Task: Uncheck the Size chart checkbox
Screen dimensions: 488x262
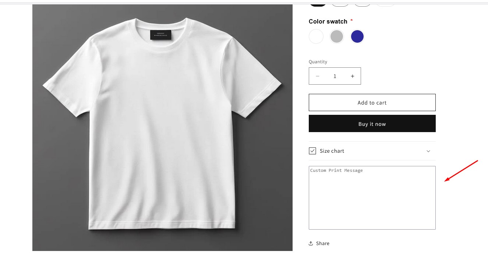Action: 312,151
